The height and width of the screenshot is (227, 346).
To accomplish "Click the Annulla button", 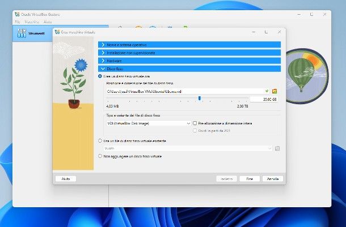I will (272, 178).
